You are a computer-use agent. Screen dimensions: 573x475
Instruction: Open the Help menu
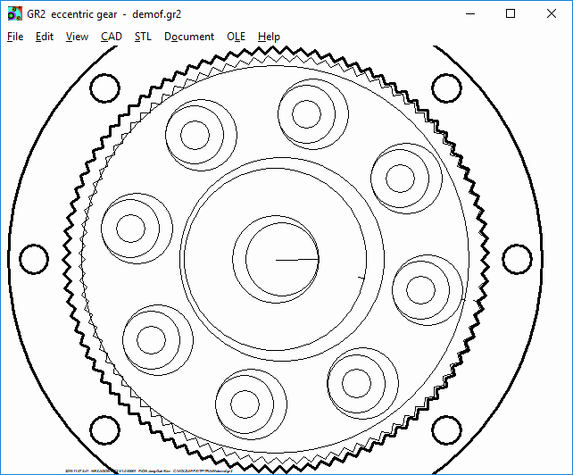tap(269, 37)
